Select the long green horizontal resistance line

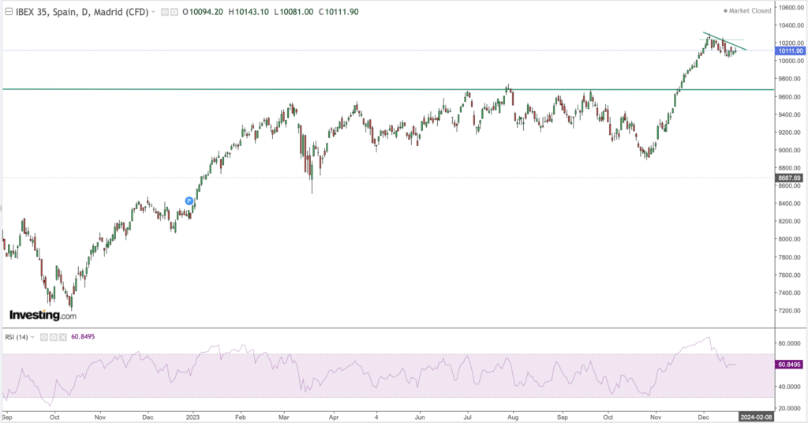point(316,89)
